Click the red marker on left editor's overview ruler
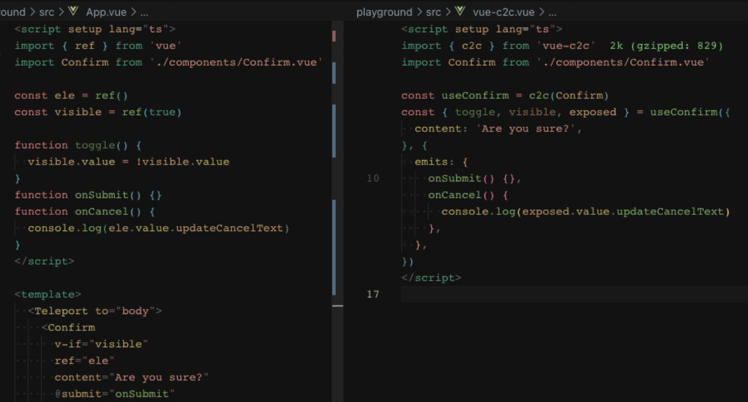This screenshot has height=402, width=748. coord(334,36)
